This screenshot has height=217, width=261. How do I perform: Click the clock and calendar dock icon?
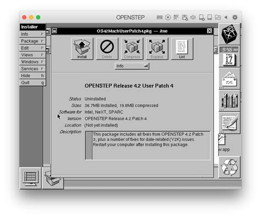(x=229, y=57)
